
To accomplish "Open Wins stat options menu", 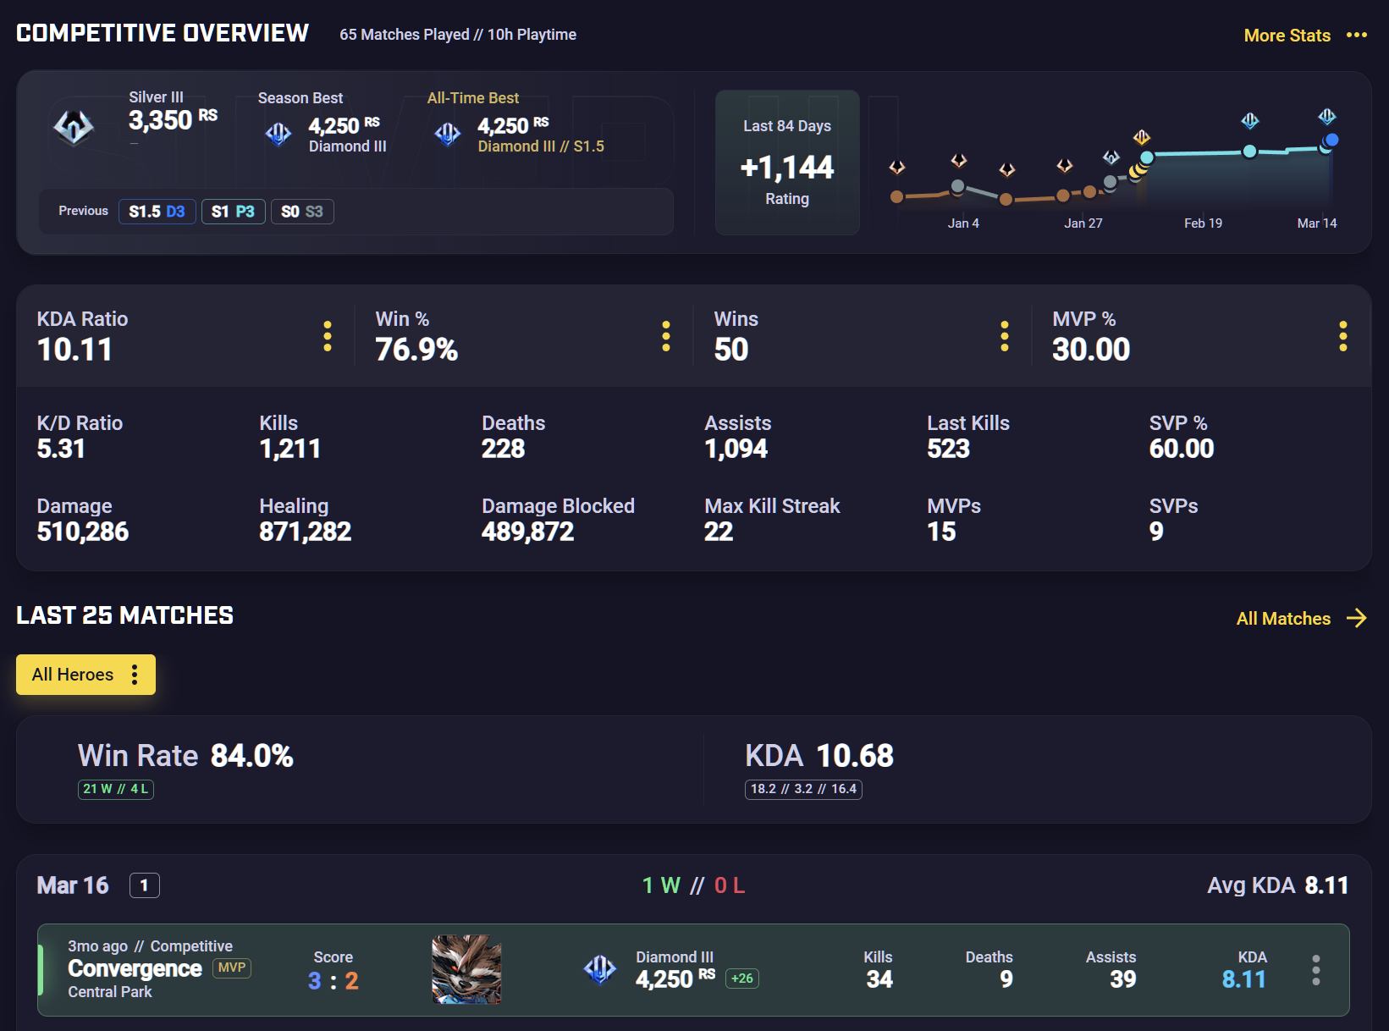I will (1005, 336).
